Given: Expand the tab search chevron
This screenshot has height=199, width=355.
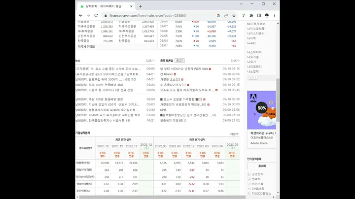Looking at the screenshot, I should [x=241, y=4].
